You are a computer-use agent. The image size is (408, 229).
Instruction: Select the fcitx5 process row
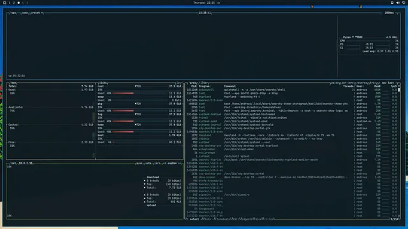(x=291, y=118)
